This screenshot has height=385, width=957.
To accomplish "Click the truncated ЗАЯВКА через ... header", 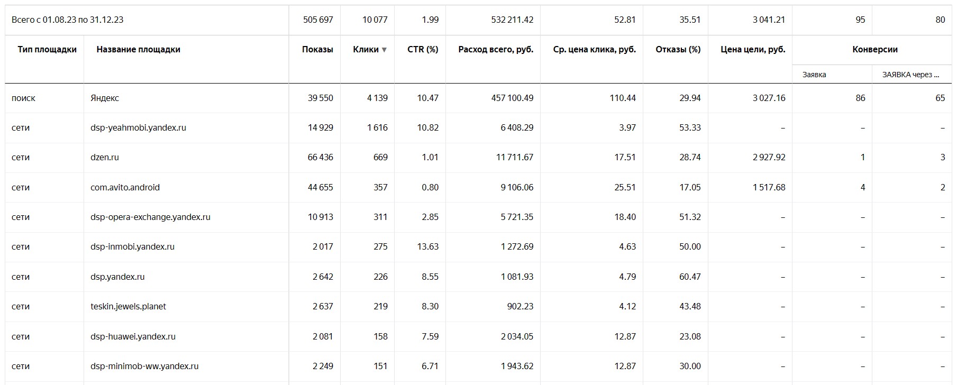I will click(x=910, y=75).
